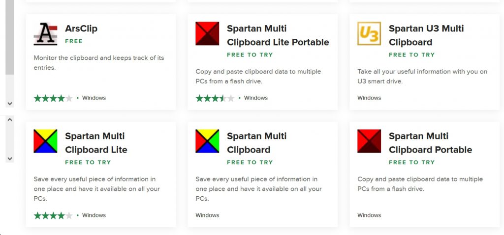This screenshot has height=235, width=504.
Task: Click Spartan Multi Clipboard Lite Portable star rating
Action: 215,98
